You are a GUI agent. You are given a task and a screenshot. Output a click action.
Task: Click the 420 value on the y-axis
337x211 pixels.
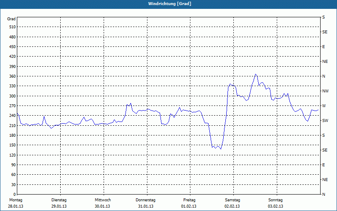click(x=13, y=57)
